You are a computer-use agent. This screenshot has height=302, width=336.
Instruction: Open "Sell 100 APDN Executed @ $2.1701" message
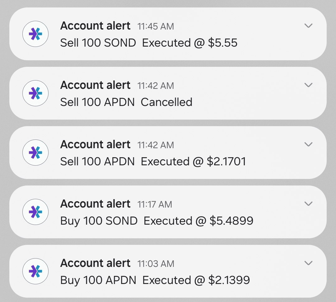click(x=153, y=162)
